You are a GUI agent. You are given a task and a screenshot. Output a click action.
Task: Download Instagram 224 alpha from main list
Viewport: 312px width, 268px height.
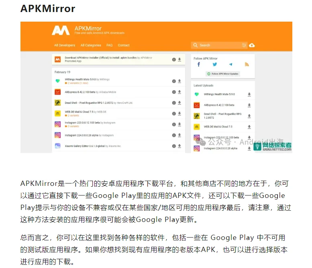coord(179,135)
